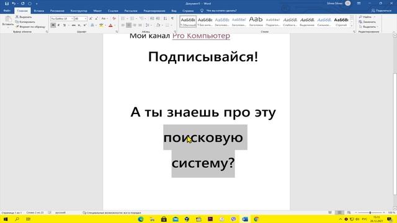Click the Поделиться button
The width and height of the screenshot is (397, 223).
pyautogui.click(x=381, y=11)
